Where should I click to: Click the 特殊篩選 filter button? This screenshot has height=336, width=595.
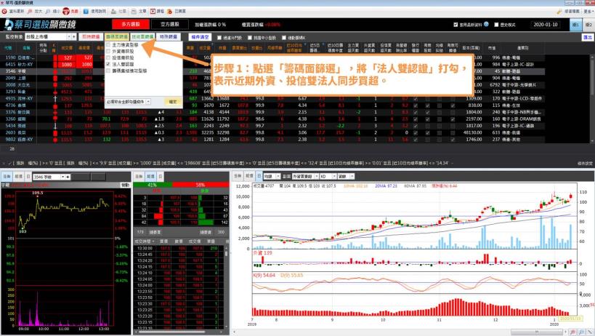[169, 37]
